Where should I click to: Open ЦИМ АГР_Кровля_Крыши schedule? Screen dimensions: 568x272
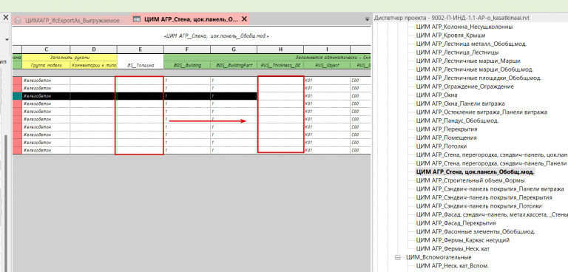450,35
